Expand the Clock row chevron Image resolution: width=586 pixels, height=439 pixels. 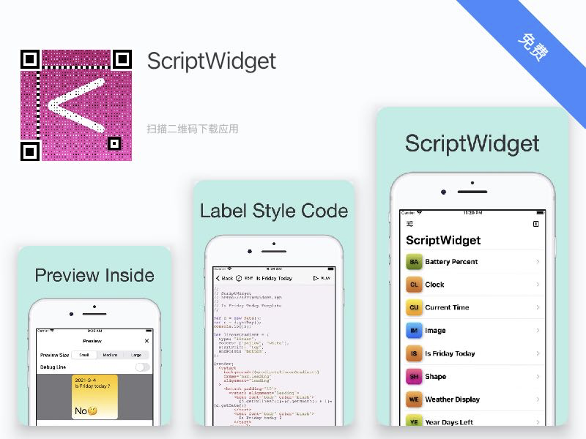(538, 285)
